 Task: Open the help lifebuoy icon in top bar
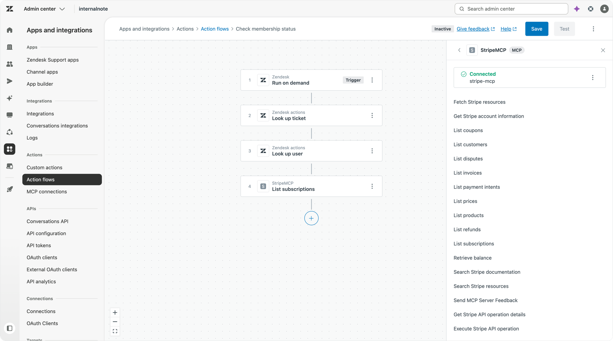point(591,9)
